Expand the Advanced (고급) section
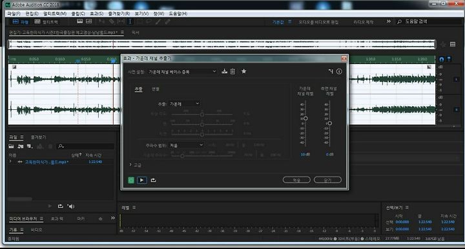 [x=131, y=165]
